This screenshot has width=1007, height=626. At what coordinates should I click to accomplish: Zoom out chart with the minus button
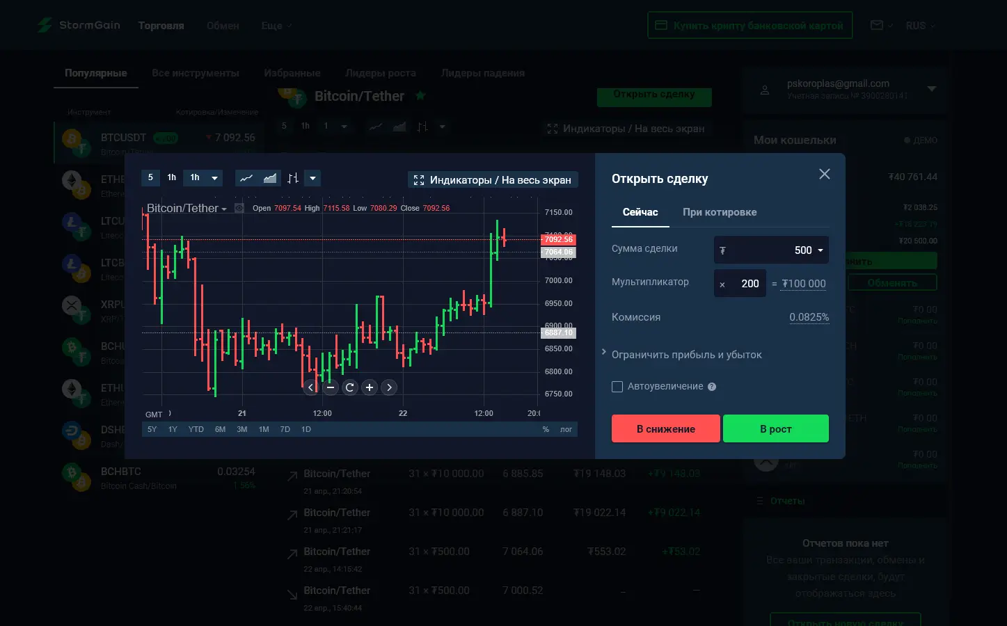pyautogui.click(x=331, y=387)
